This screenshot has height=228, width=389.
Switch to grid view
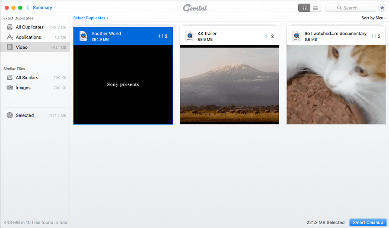click(x=304, y=8)
